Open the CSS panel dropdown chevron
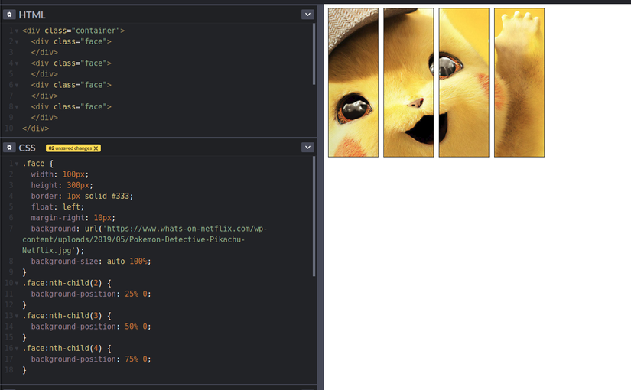This screenshot has width=631, height=390. [307, 148]
